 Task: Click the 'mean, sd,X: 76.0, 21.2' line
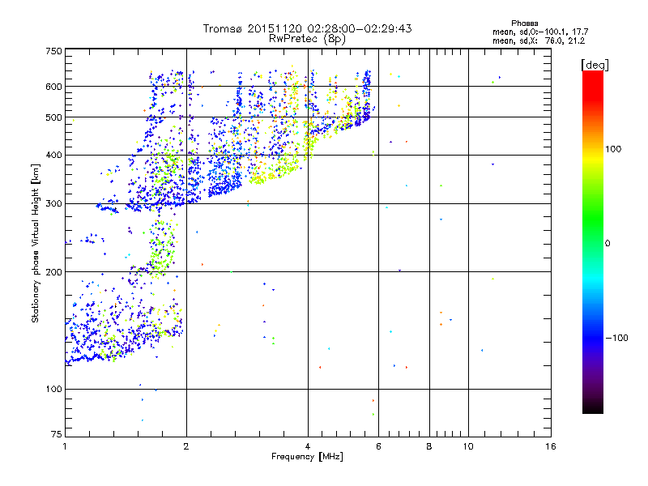point(539,40)
